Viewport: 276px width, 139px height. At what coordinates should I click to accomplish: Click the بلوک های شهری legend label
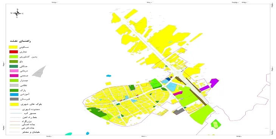[31, 104]
